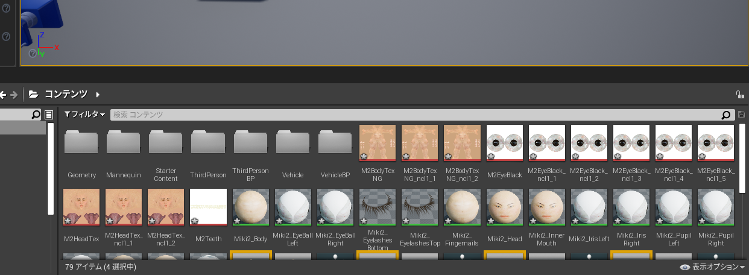Select the M2EyeBlack_ncl1_4 texture
The image size is (749, 275).
[673, 143]
